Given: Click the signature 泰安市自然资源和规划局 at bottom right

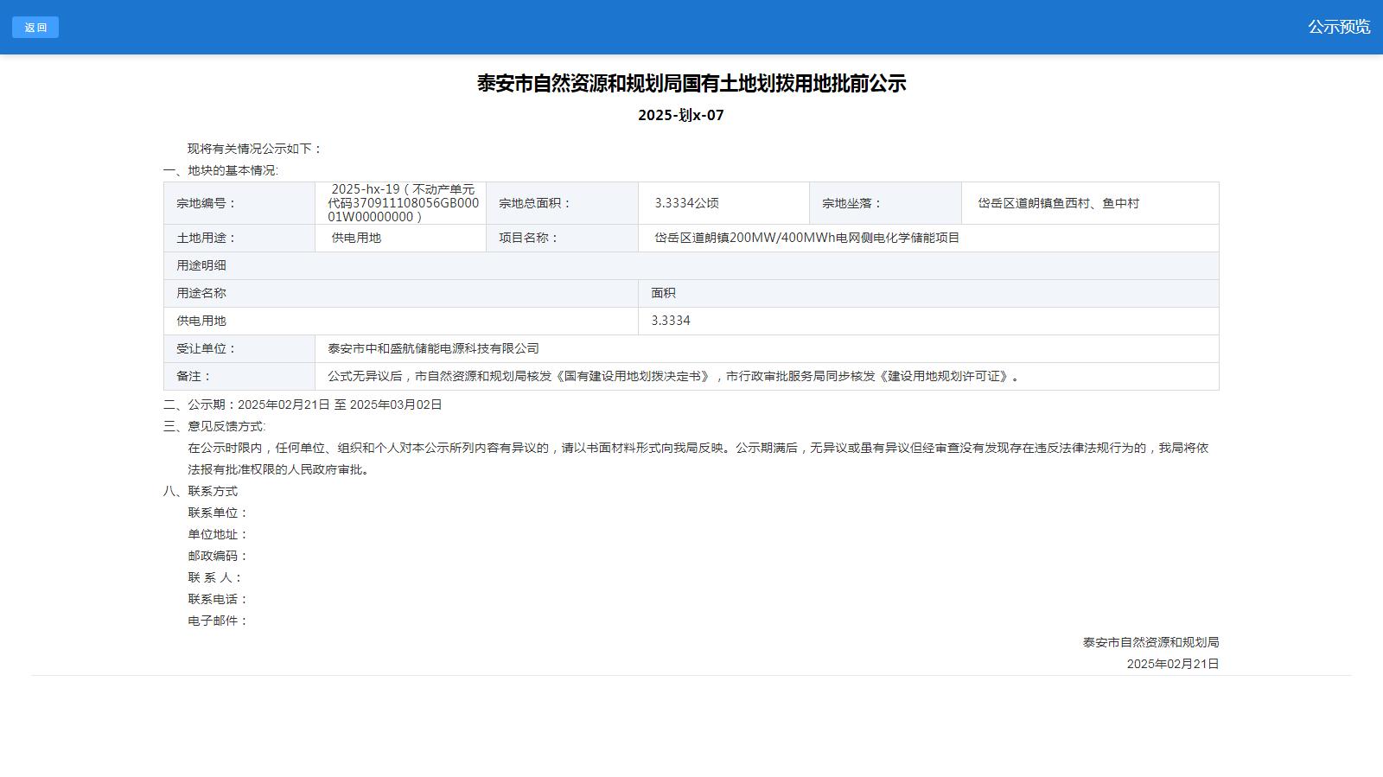Looking at the screenshot, I should (1150, 642).
